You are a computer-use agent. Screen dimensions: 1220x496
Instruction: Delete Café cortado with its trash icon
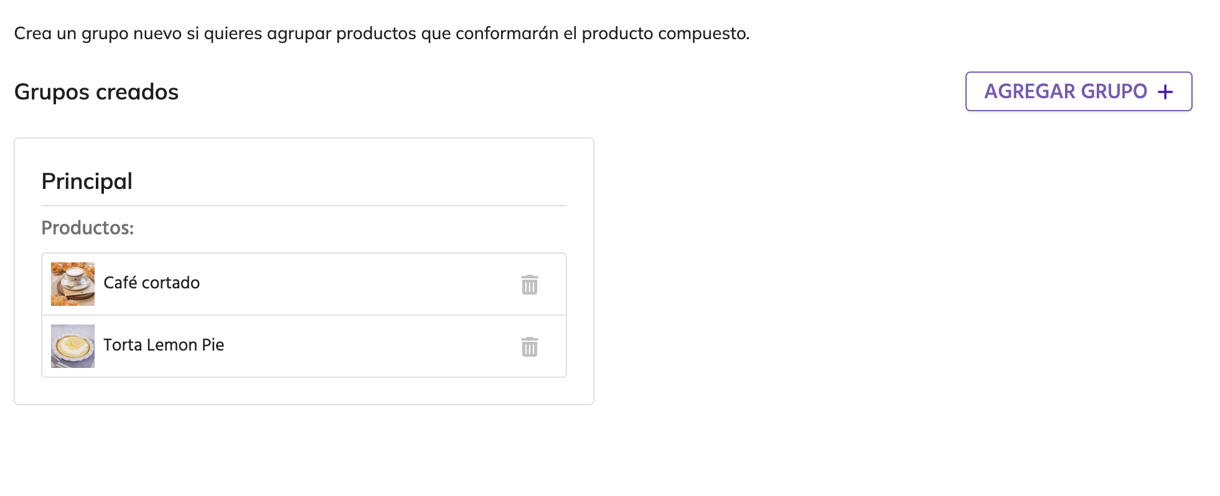coord(529,285)
